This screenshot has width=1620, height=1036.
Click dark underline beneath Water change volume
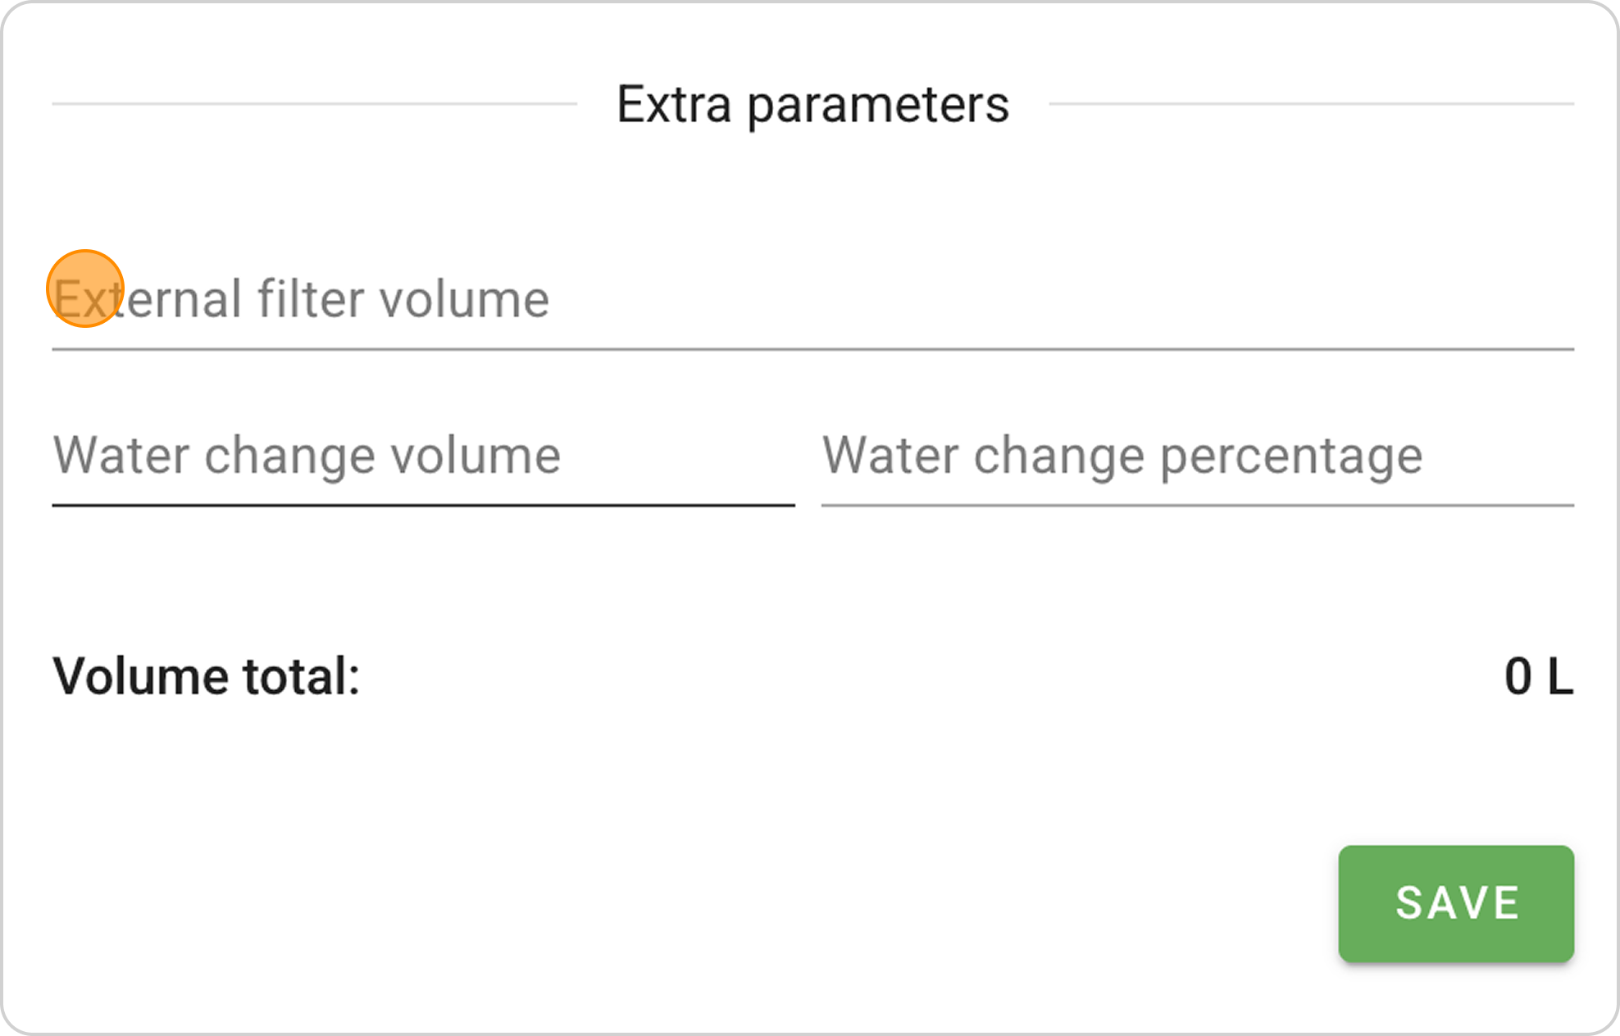coord(423,505)
